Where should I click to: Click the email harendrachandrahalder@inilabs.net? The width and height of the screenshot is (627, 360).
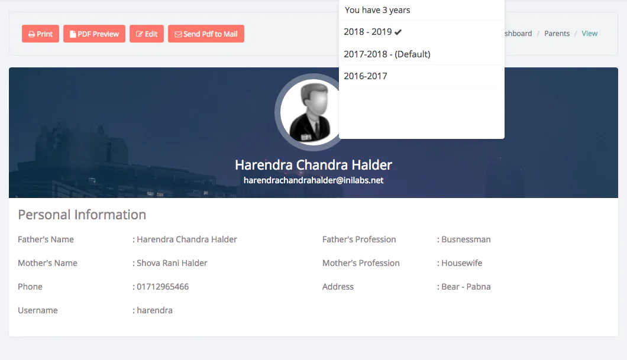tap(313, 180)
